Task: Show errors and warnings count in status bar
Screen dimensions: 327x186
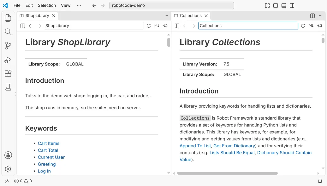Action: pyautogui.click(x=23, y=181)
